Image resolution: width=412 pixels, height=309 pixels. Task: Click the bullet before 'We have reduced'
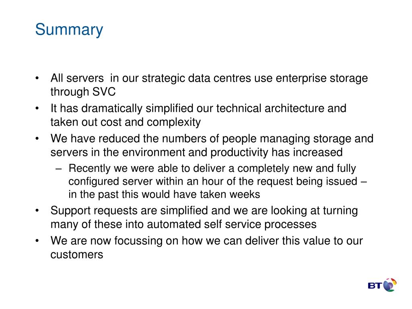coord(37,138)
